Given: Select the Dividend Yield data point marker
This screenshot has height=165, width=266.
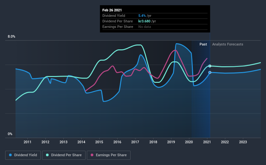Looking at the screenshot, I should point(210,72).
